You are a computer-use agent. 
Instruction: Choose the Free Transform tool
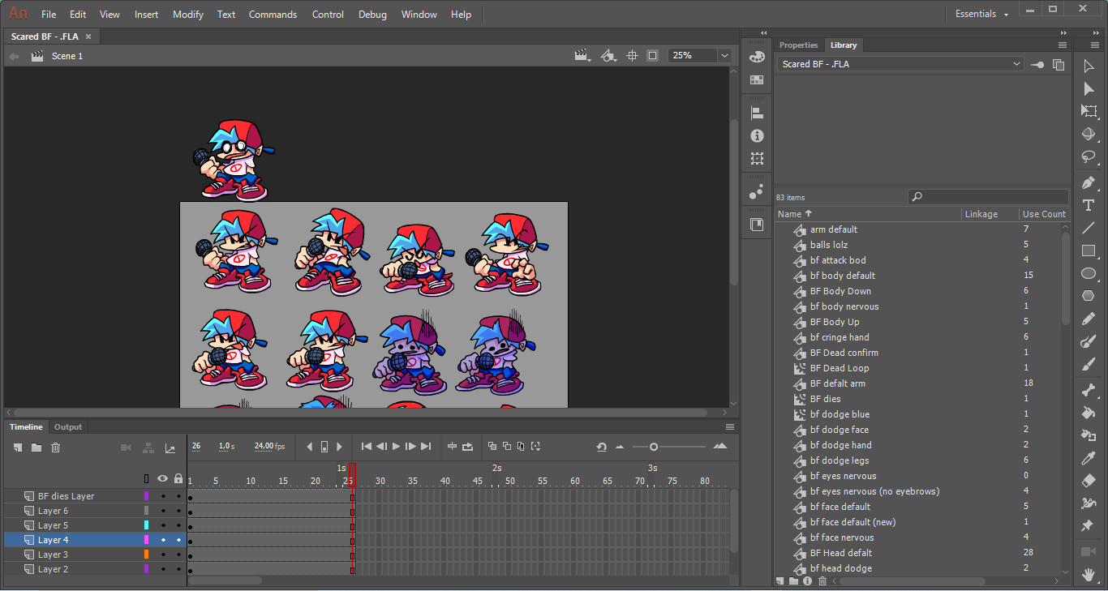tap(1089, 111)
